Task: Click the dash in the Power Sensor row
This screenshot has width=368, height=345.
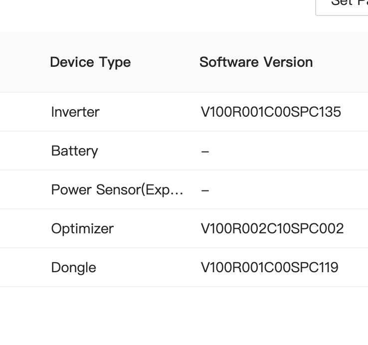Action: [205, 189]
